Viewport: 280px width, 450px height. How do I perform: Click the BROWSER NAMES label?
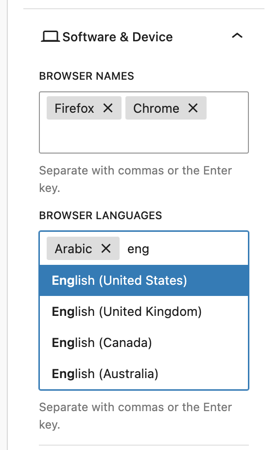tap(87, 76)
